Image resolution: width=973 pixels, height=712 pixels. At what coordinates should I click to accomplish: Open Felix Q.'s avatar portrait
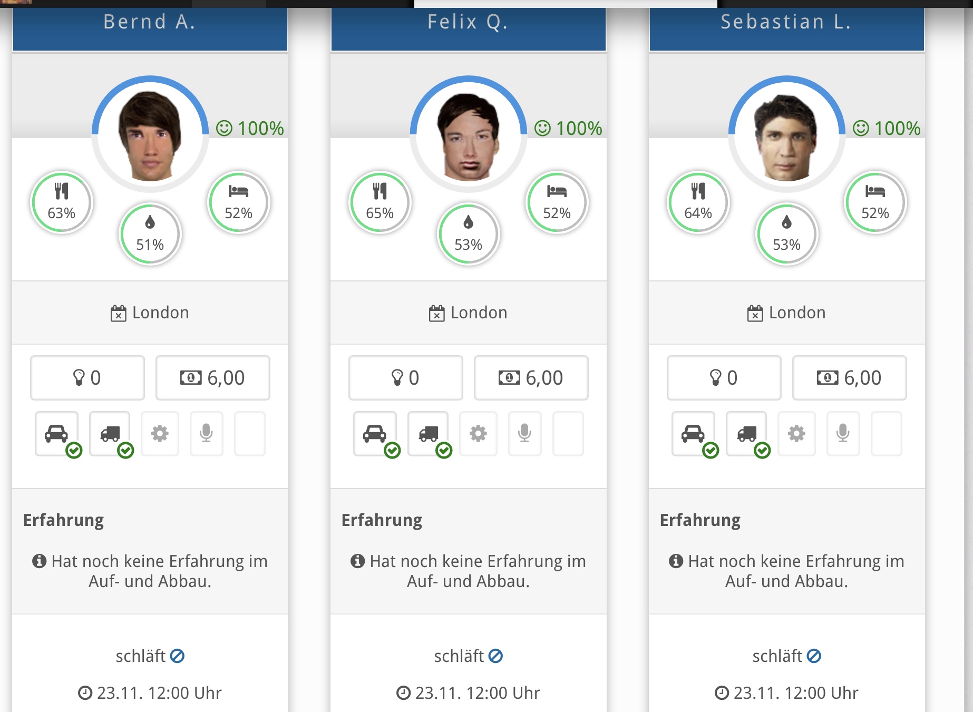468,136
